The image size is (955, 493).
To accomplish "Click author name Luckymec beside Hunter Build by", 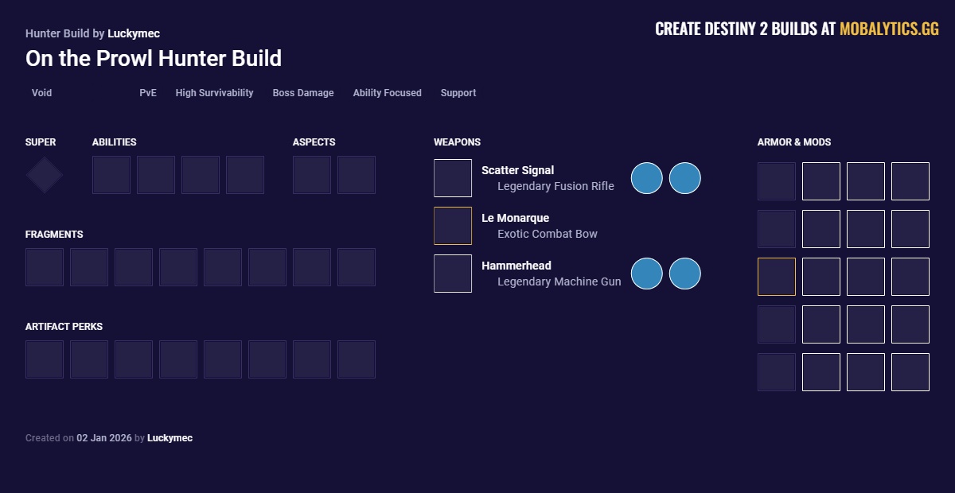I will (x=134, y=33).
